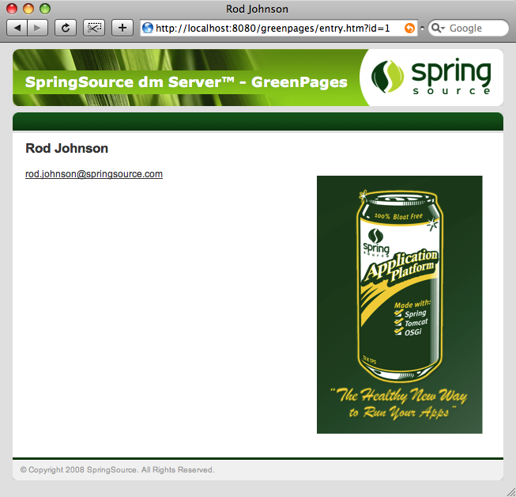Click the Application Platform can poster

[x=400, y=305]
